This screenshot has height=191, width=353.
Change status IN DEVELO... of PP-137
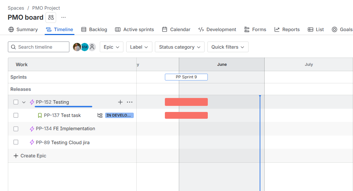pyautogui.click(x=119, y=115)
